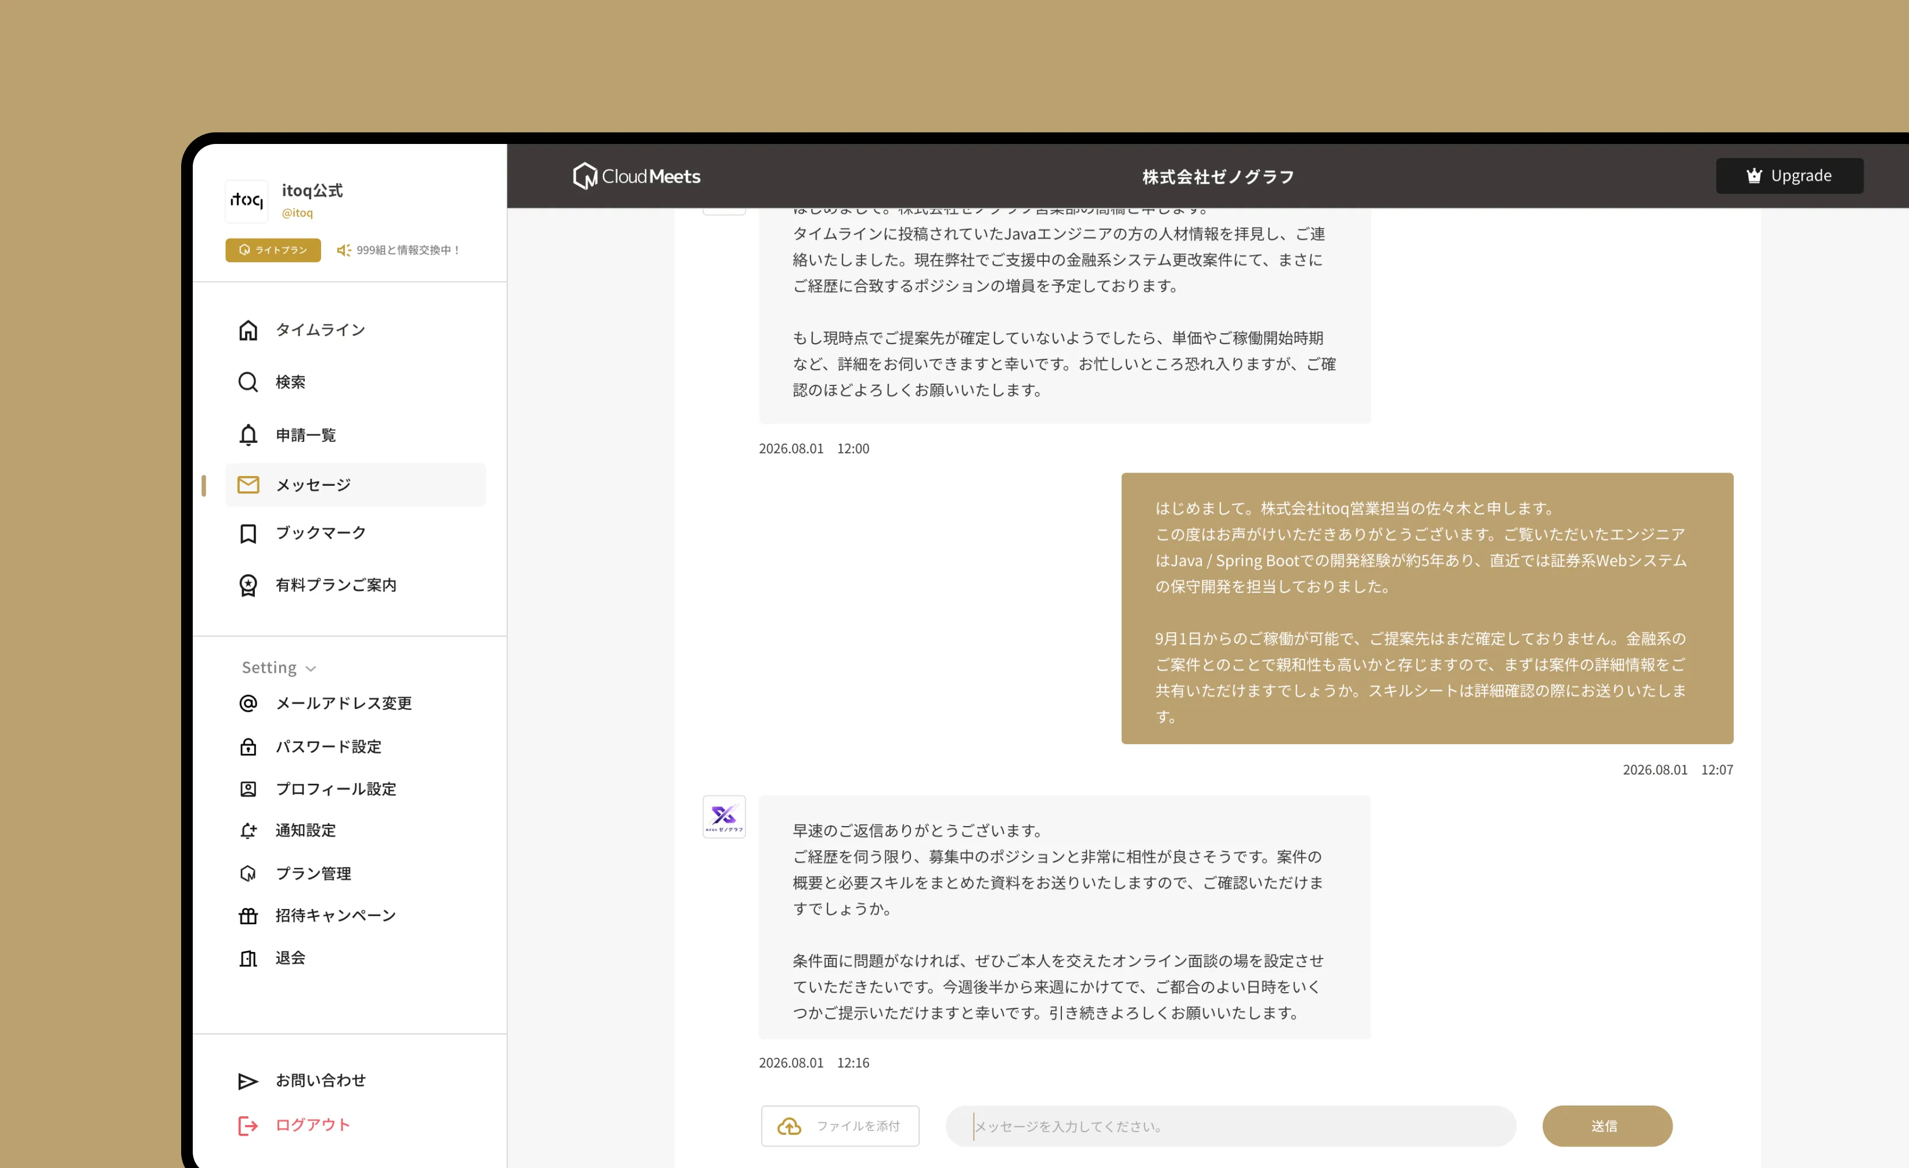
Task: Click the magnifier icon beside 検索
Action: click(248, 382)
